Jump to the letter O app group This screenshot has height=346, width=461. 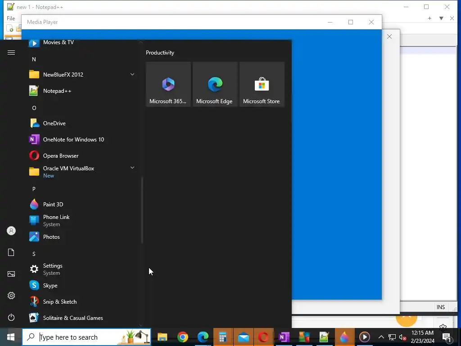(34, 108)
